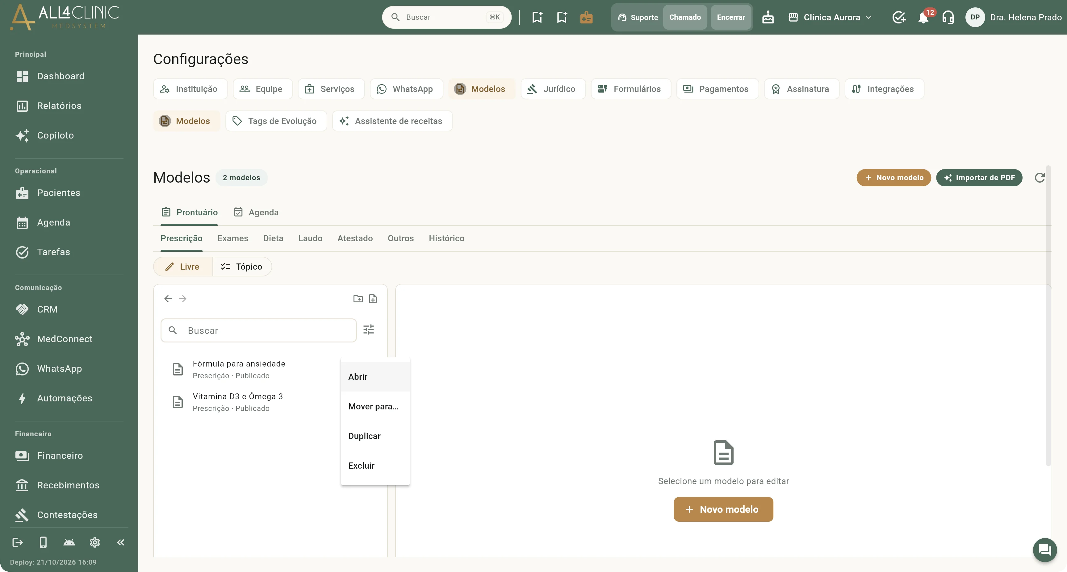Click the mobile phone icon at sidebar bottom
Screen dimensions: 1067x572
click(x=43, y=542)
